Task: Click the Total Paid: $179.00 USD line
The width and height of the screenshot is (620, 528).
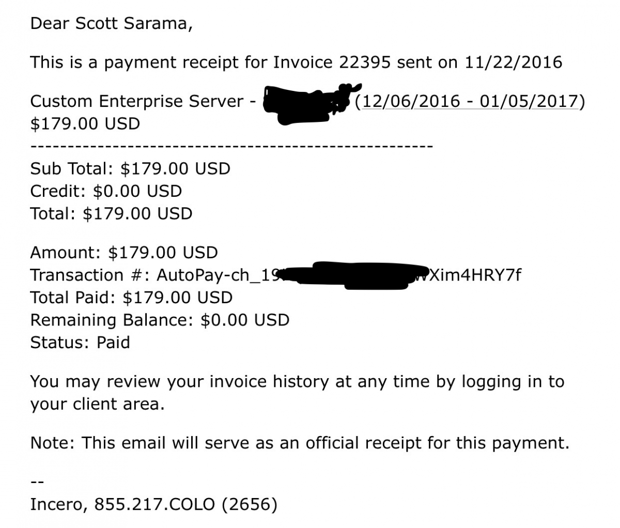Action: [x=131, y=298]
